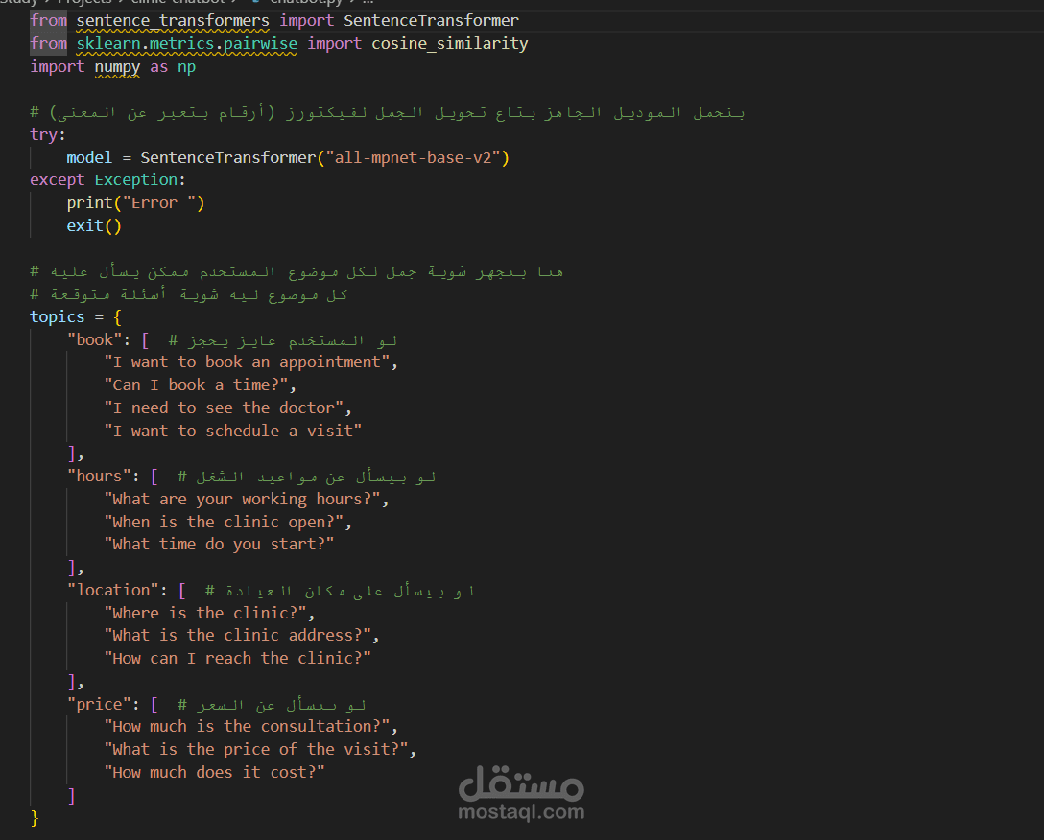The image size is (1044, 840).
Task: Click "What are your working hours?" string
Action: (x=242, y=500)
